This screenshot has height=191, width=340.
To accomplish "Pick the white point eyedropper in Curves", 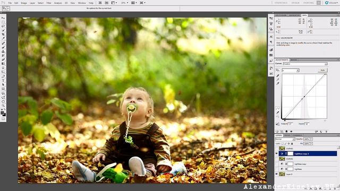I will (x=278, y=83).
